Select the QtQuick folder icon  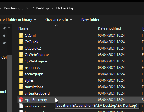point(21,42)
